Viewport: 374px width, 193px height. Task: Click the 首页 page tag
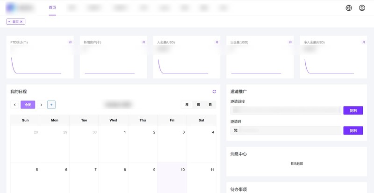(15, 22)
